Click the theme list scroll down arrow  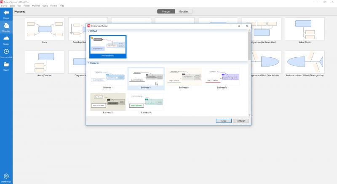[x=249, y=115]
